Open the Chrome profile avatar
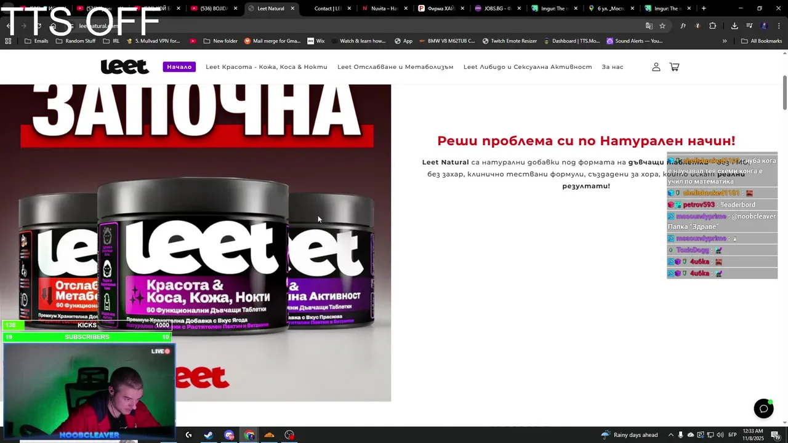Screen dimensions: 788x443 [x=765, y=26]
